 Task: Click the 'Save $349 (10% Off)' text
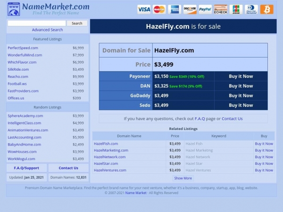click(x=187, y=77)
